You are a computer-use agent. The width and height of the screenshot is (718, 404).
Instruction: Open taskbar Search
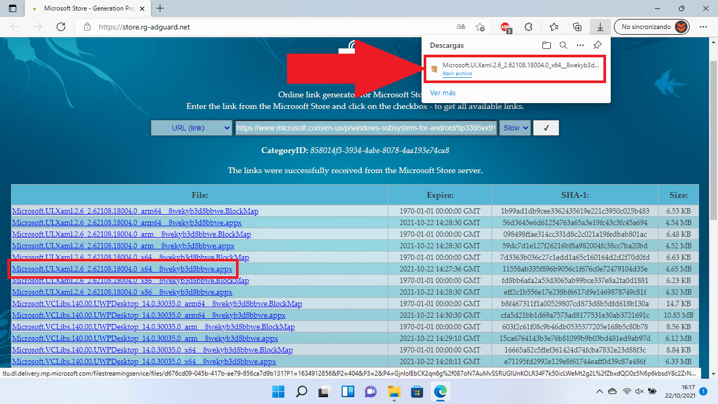[302, 391]
